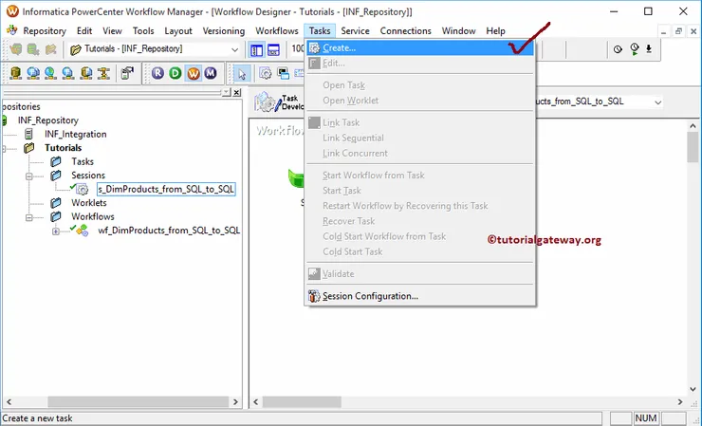The image size is (702, 426).
Task: Click the fourth globe connection toolbar icon
Action: pyautogui.click(x=68, y=73)
